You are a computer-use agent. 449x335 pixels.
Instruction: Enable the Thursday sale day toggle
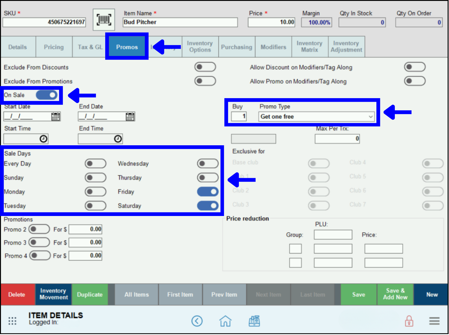pyautogui.click(x=208, y=178)
